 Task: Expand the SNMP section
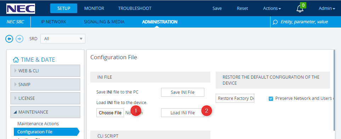coord(45,84)
